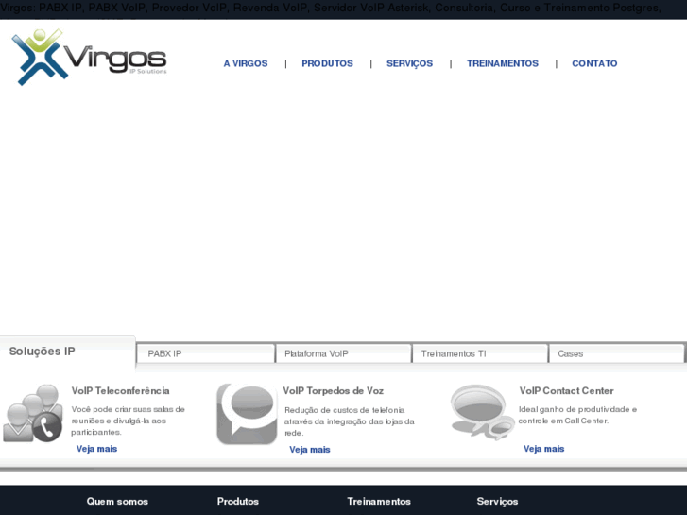This screenshot has width=687, height=515.
Task: Open the CONTATO page
Action: pyautogui.click(x=594, y=63)
